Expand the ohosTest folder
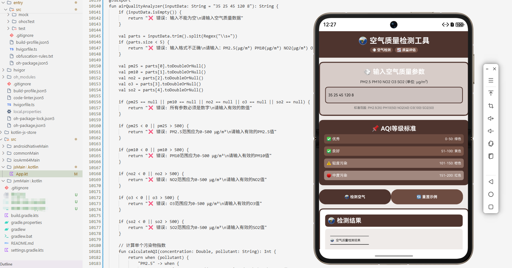 pyautogui.click(x=8, y=21)
